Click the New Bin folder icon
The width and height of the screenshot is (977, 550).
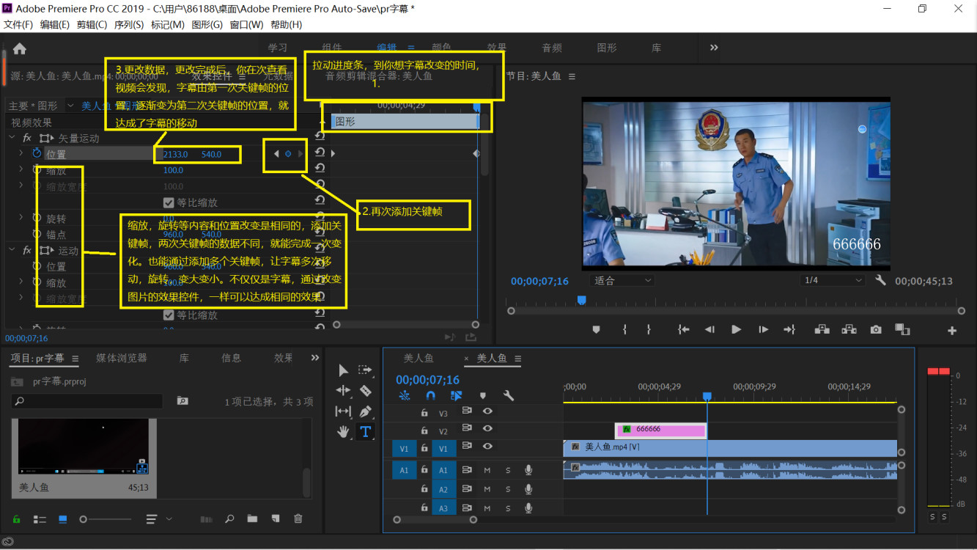[x=252, y=519]
